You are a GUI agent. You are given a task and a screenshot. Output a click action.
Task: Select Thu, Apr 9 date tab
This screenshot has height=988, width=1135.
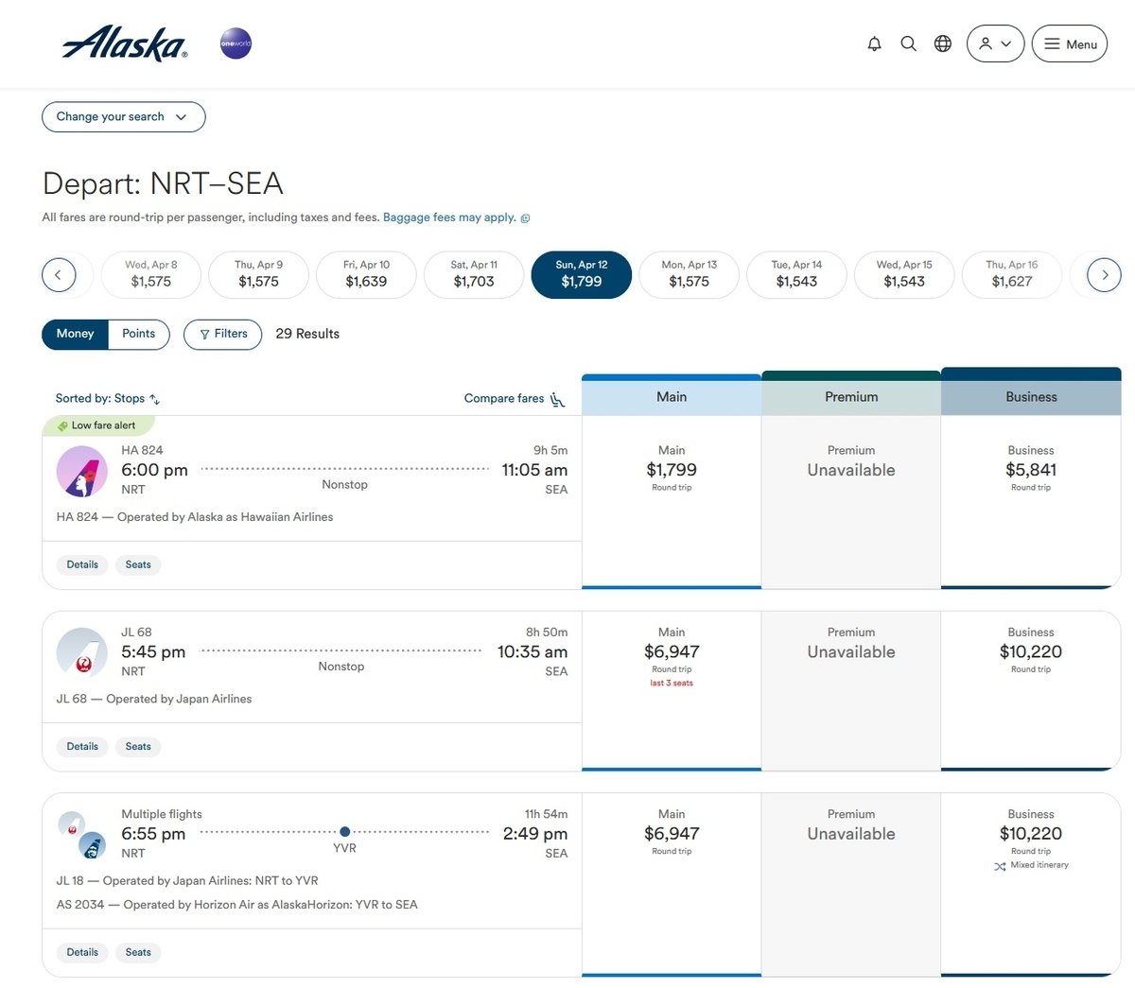(258, 274)
